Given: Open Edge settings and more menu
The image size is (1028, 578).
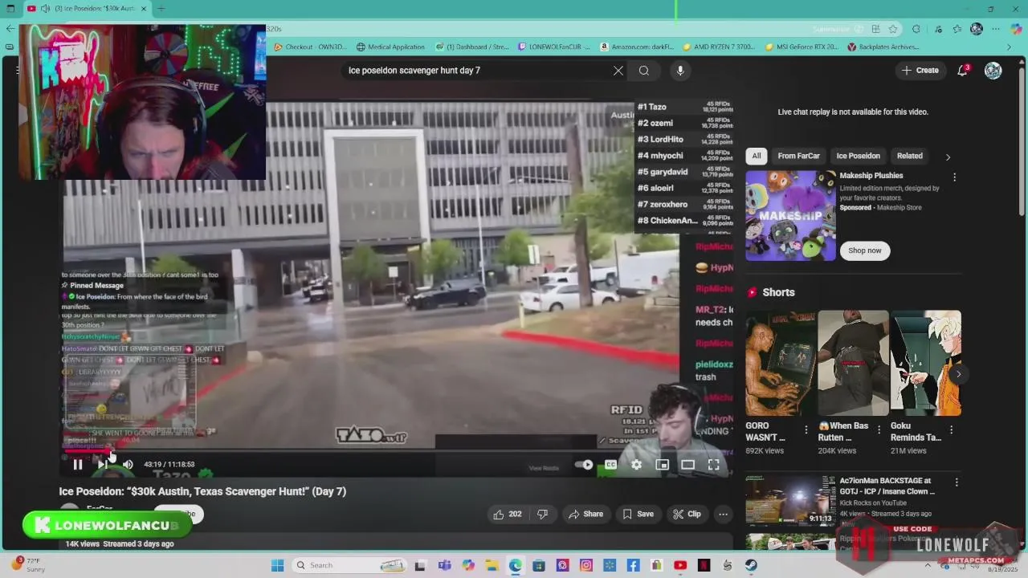Looking at the screenshot, I should coord(997,29).
